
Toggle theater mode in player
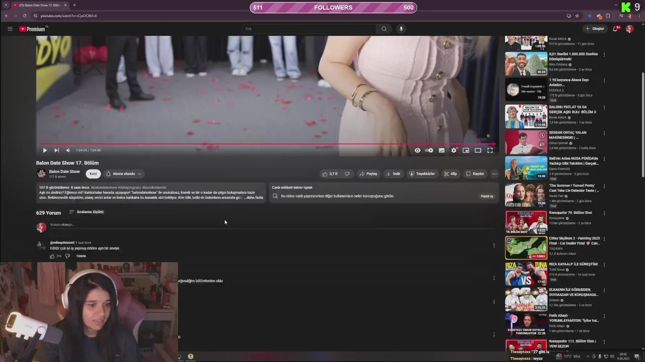click(x=478, y=150)
